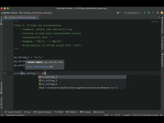Click the Python 3.13 interpreter selector
Screen dimensions: 164x123
point(146,115)
